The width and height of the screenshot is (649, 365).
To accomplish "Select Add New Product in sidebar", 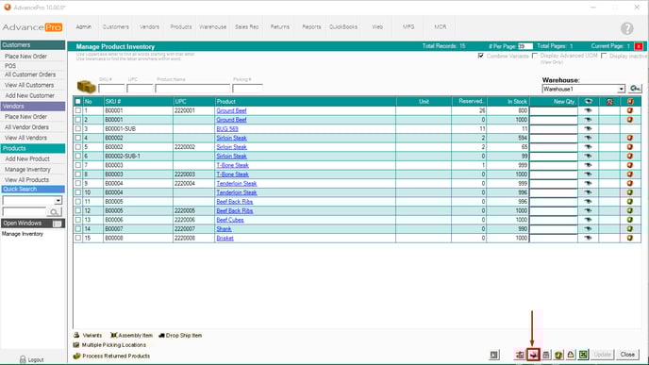I will [x=27, y=158].
